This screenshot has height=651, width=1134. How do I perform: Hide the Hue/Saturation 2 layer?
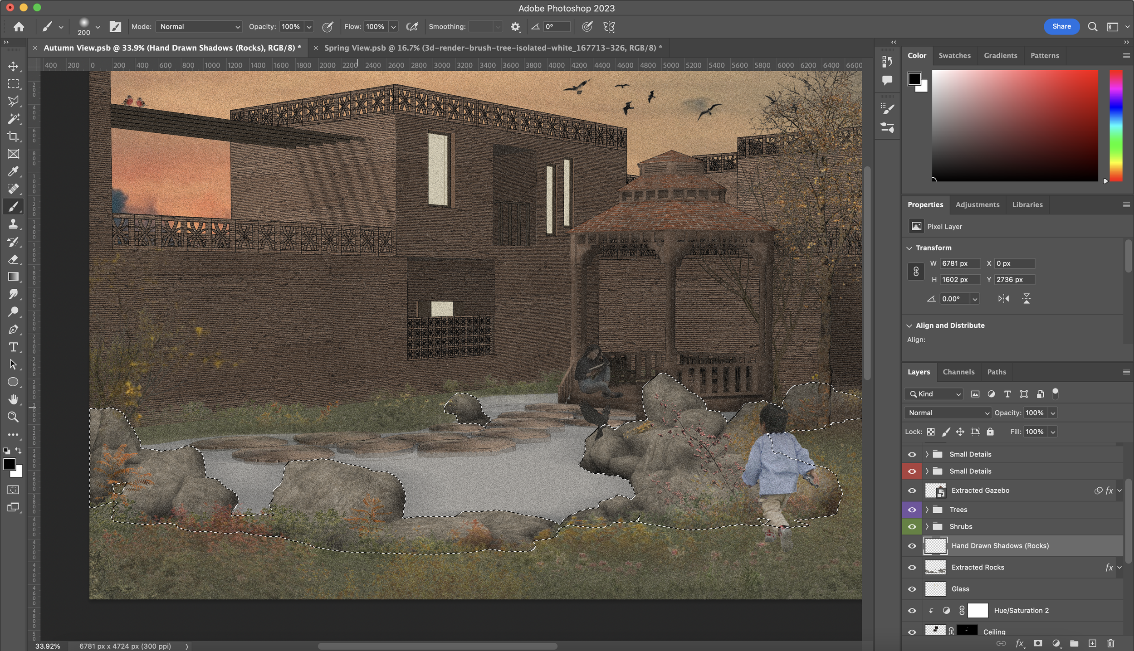pos(912,611)
